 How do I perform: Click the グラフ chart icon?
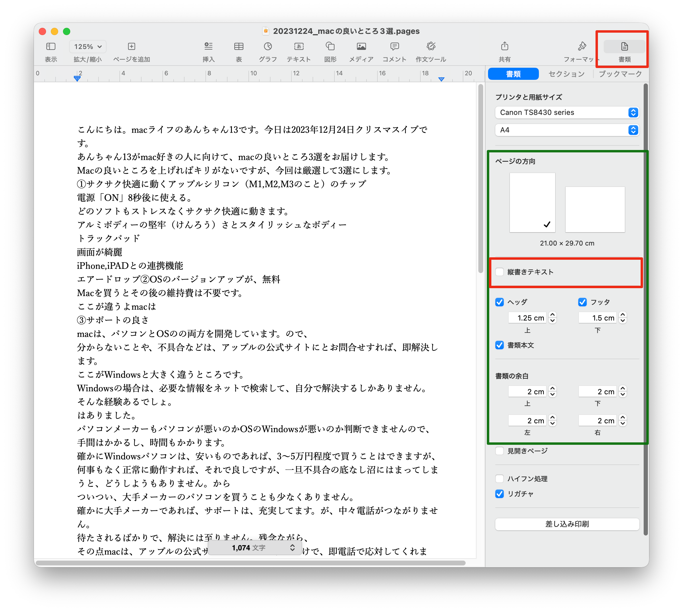[x=268, y=46]
